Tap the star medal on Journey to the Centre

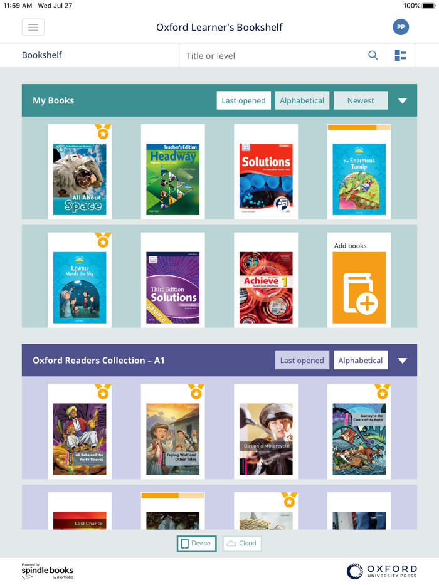tap(383, 391)
